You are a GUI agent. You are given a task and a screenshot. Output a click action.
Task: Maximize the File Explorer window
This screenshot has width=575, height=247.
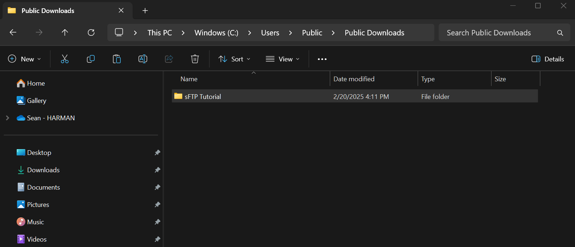pyautogui.click(x=538, y=6)
